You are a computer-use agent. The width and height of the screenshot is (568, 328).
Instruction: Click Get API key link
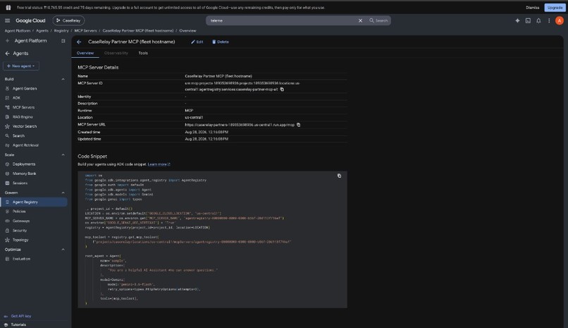(20, 316)
